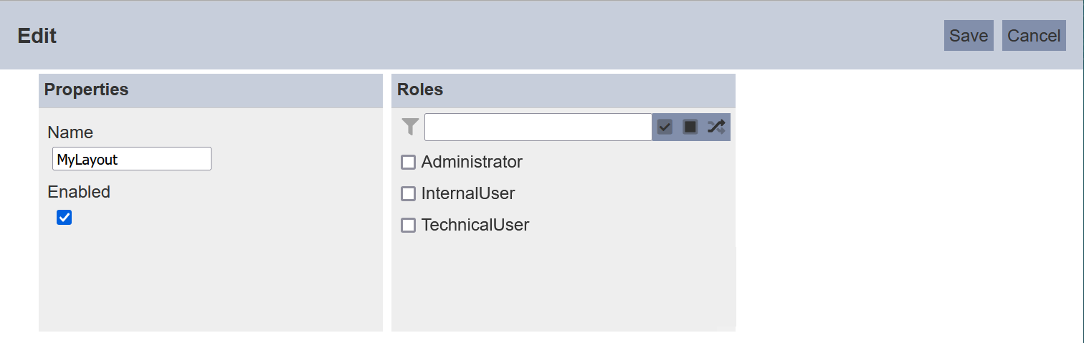Click the funnel filter icon in Roles

coord(410,127)
